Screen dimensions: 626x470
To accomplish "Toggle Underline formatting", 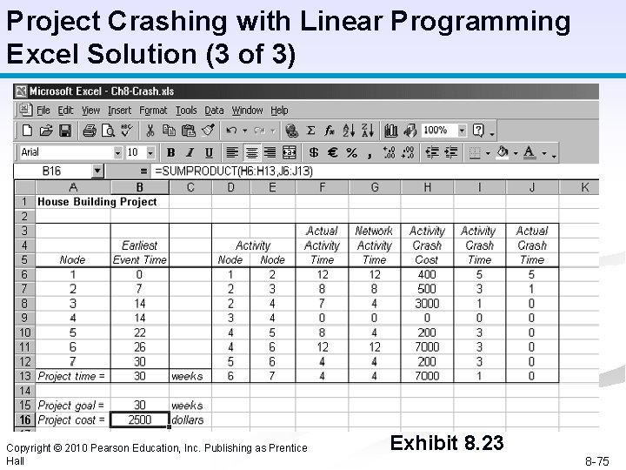I will pyautogui.click(x=209, y=152).
